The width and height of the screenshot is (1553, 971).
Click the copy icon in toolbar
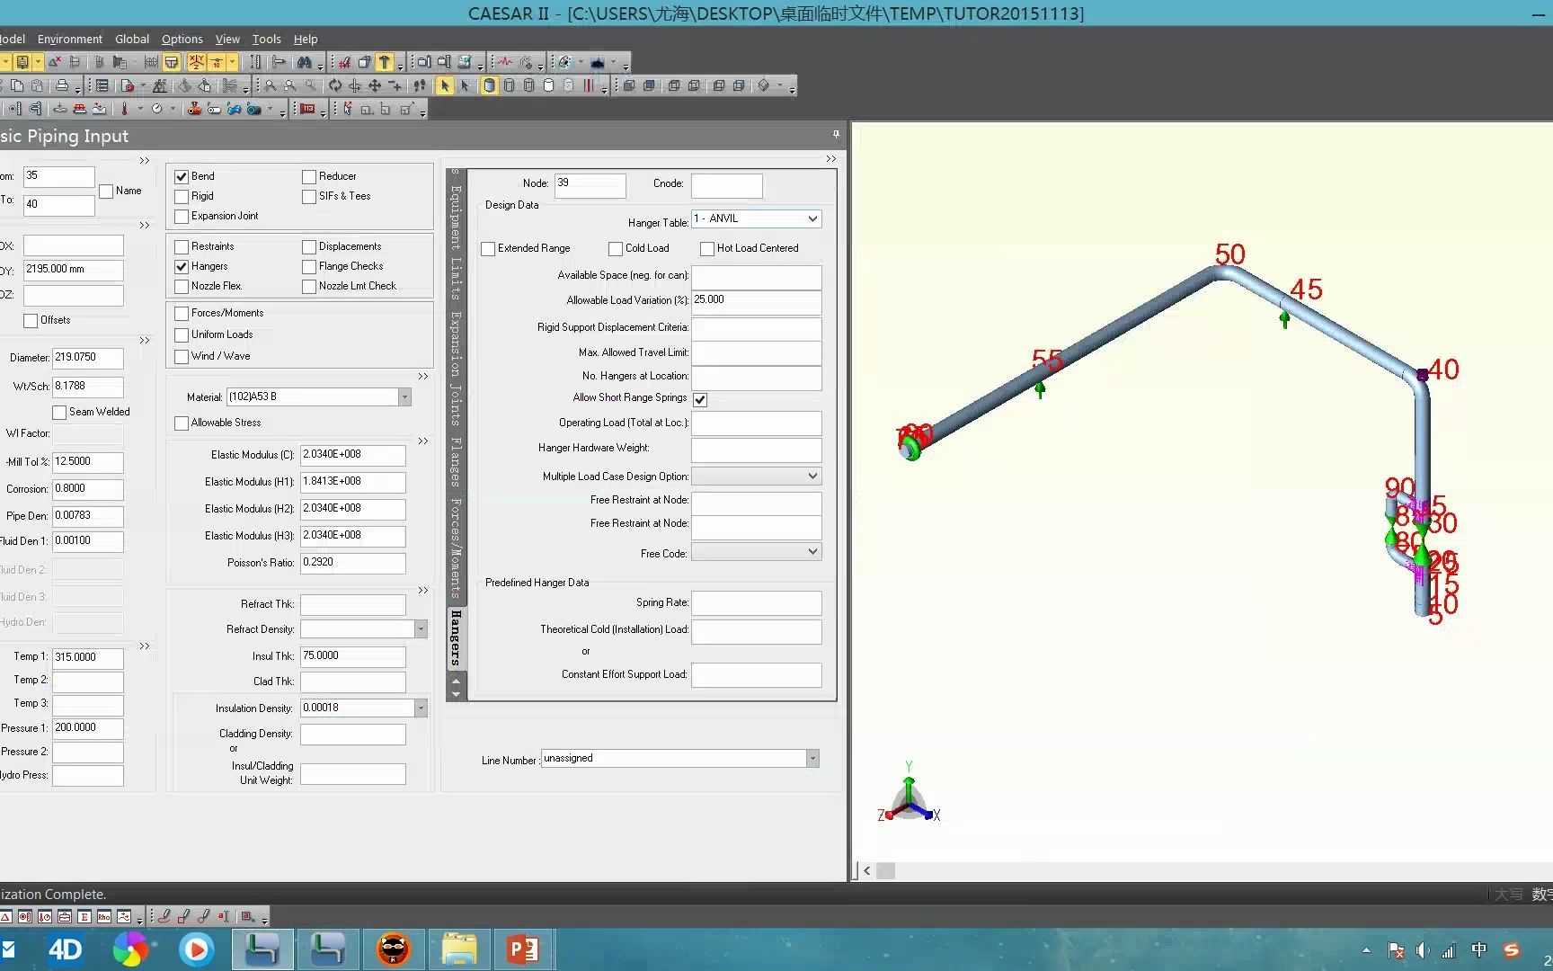pyautogui.click(x=17, y=85)
